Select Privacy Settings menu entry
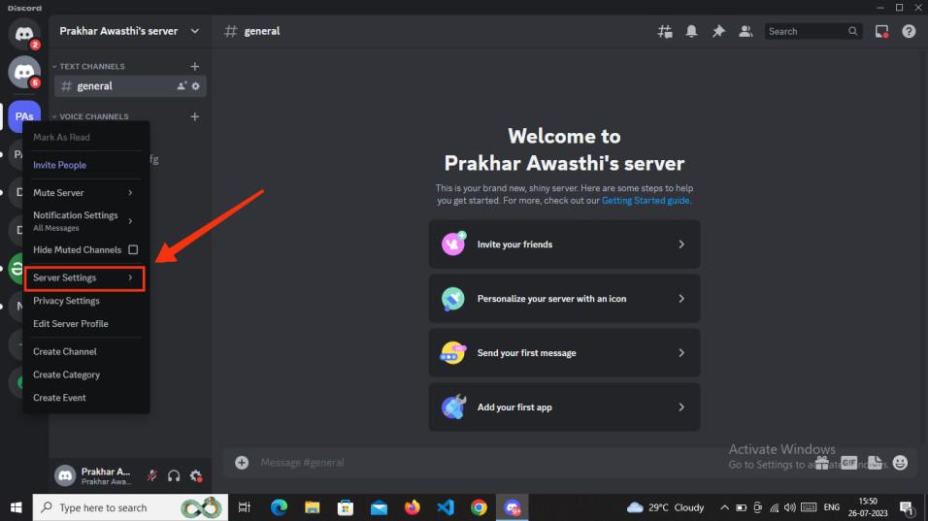 [84, 301]
